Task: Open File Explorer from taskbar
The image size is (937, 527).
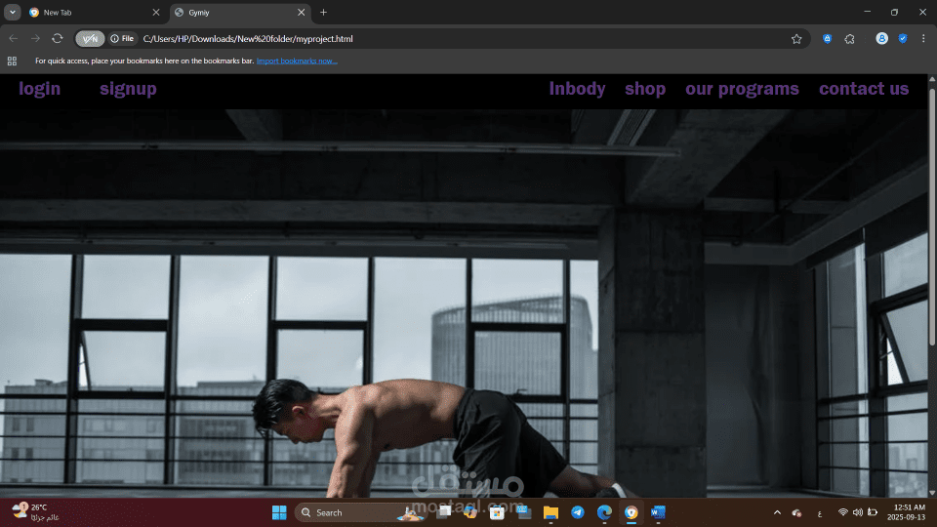Action: pos(550,512)
